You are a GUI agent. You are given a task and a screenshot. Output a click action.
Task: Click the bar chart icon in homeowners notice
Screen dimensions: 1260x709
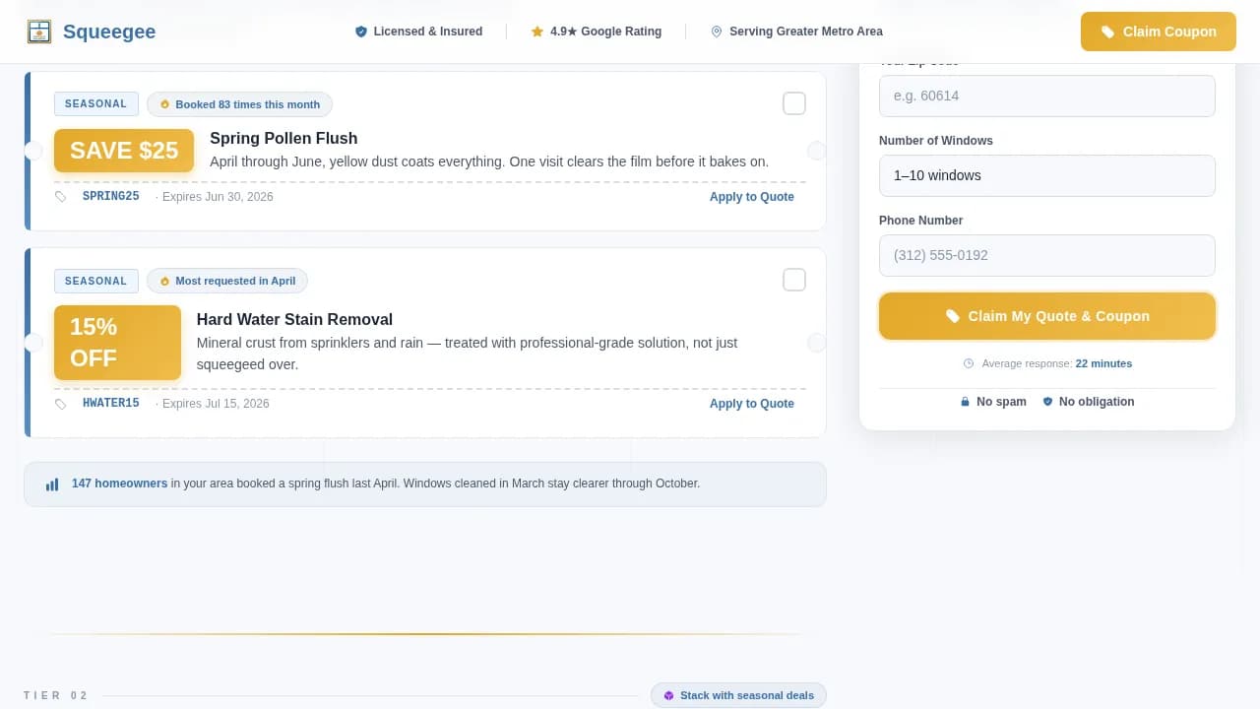click(x=52, y=484)
